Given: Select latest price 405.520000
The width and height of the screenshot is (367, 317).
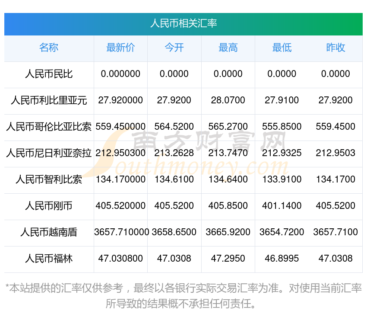Looking at the screenshot, I should click(120, 206).
